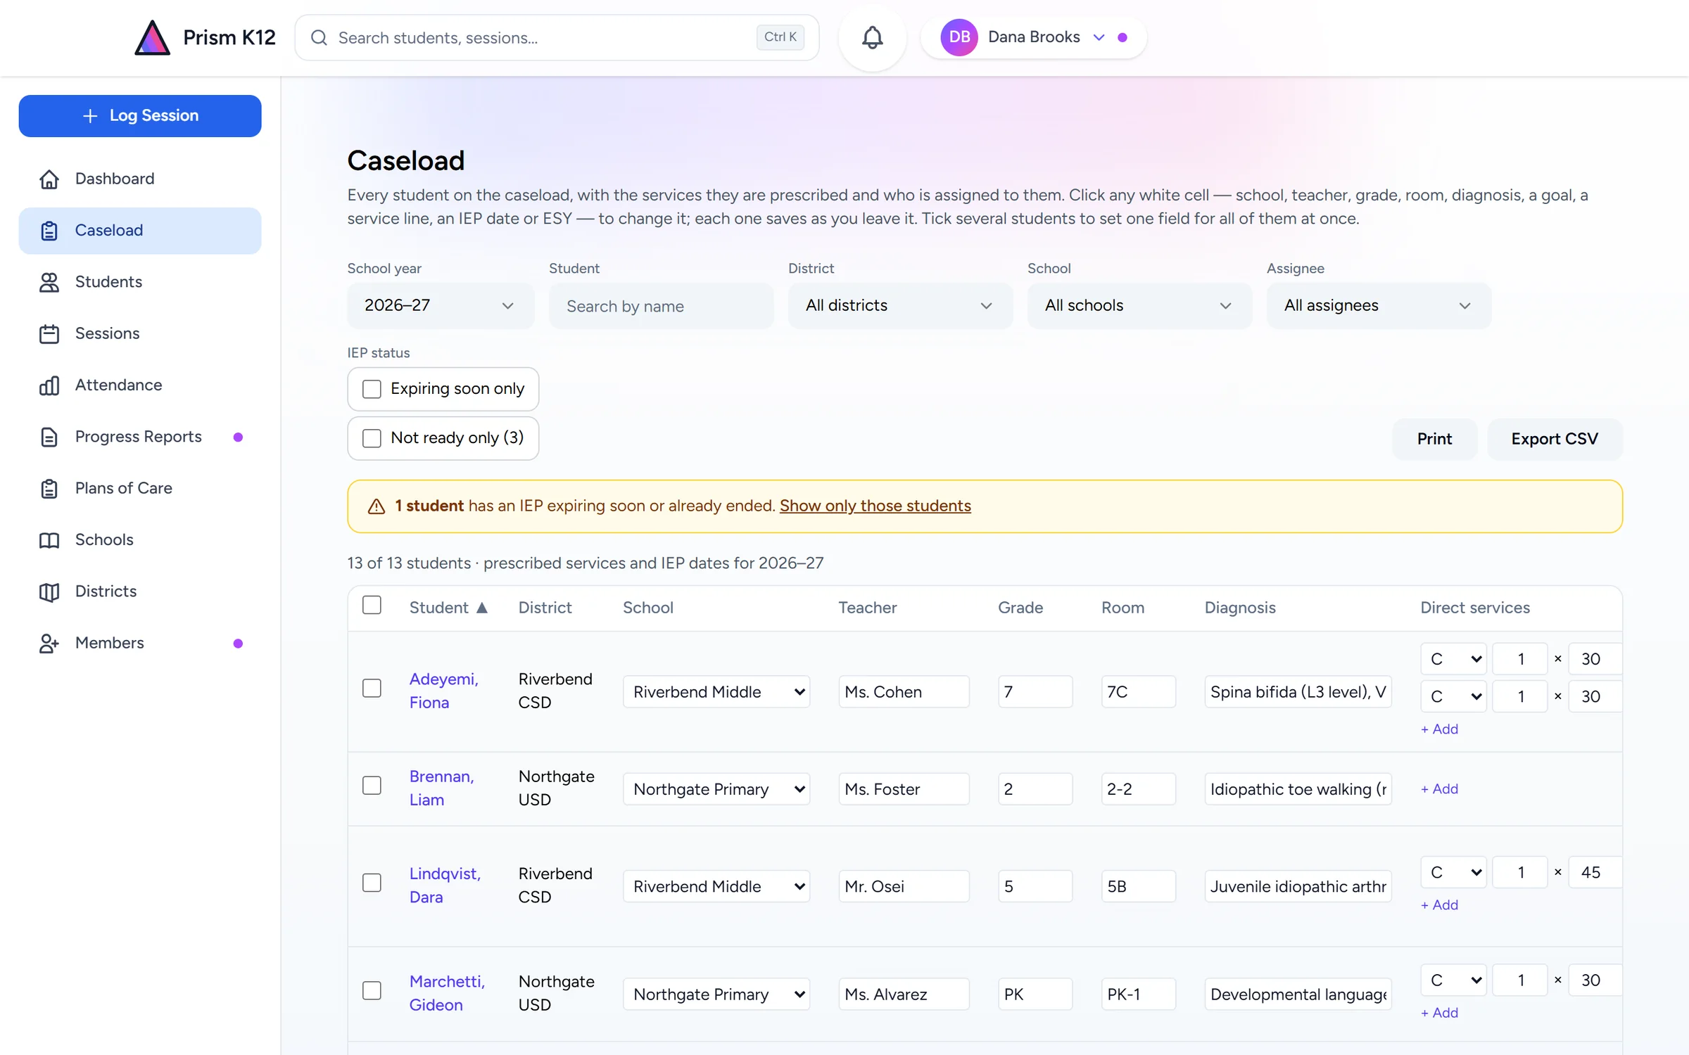Select the Lindqvist, Dara row checkbox
This screenshot has width=1689, height=1055.
tap(372, 882)
